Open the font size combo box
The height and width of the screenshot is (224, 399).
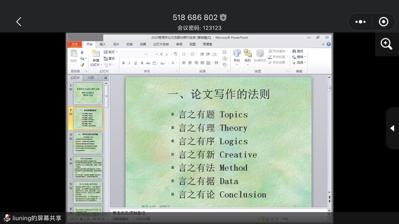click(153, 54)
